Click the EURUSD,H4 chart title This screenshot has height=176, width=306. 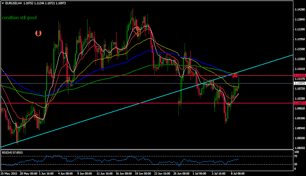click(x=14, y=3)
